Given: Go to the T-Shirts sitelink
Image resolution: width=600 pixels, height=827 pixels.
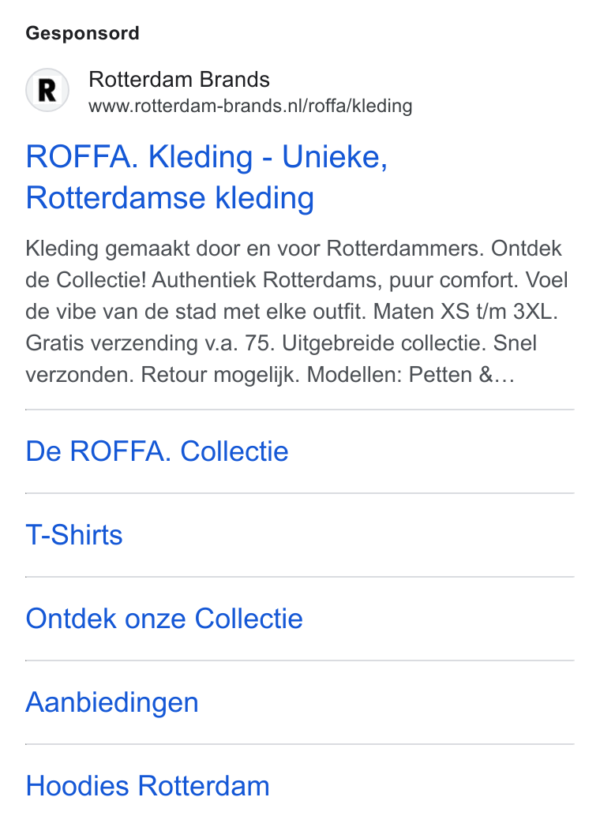Looking at the screenshot, I should [74, 535].
